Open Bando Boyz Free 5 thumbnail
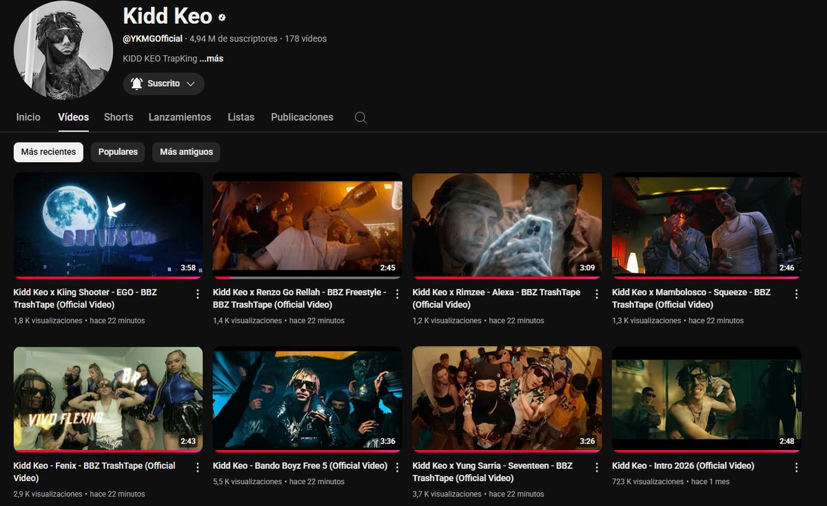 (x=307, y=398)
